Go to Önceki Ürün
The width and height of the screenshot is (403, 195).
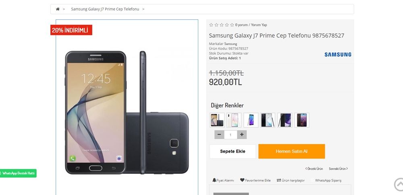coord(314,168)
